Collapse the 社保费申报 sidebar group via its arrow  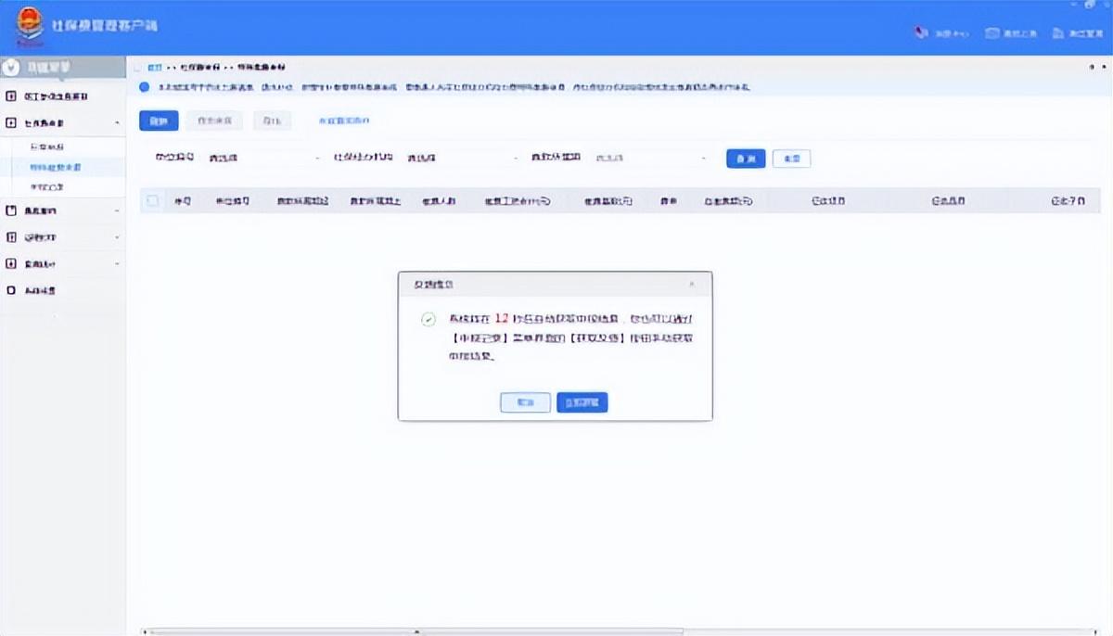(117, 122)
